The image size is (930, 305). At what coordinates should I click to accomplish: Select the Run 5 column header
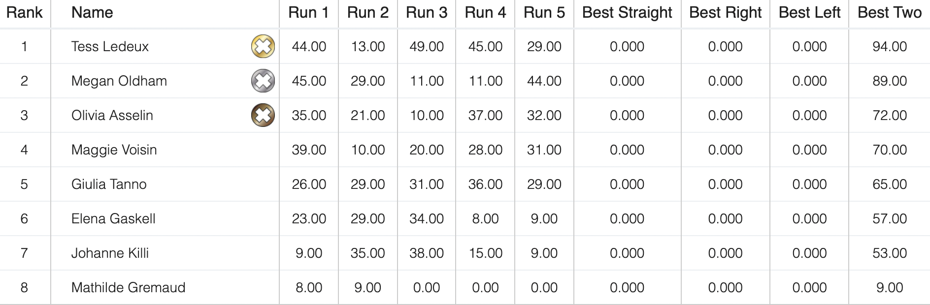[544, 13]
